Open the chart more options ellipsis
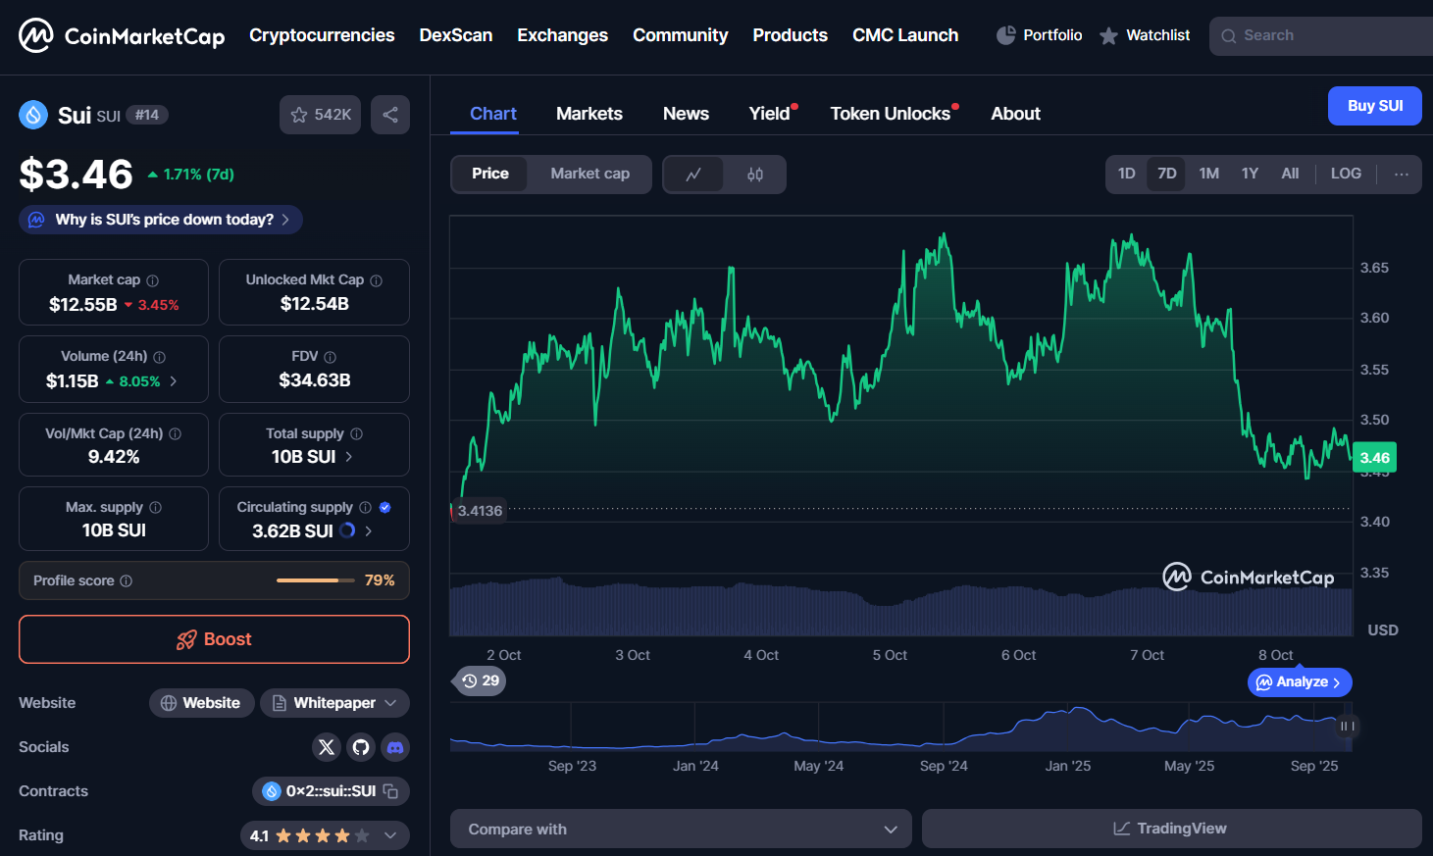The image size is (1433, 856). point(1401,175)
